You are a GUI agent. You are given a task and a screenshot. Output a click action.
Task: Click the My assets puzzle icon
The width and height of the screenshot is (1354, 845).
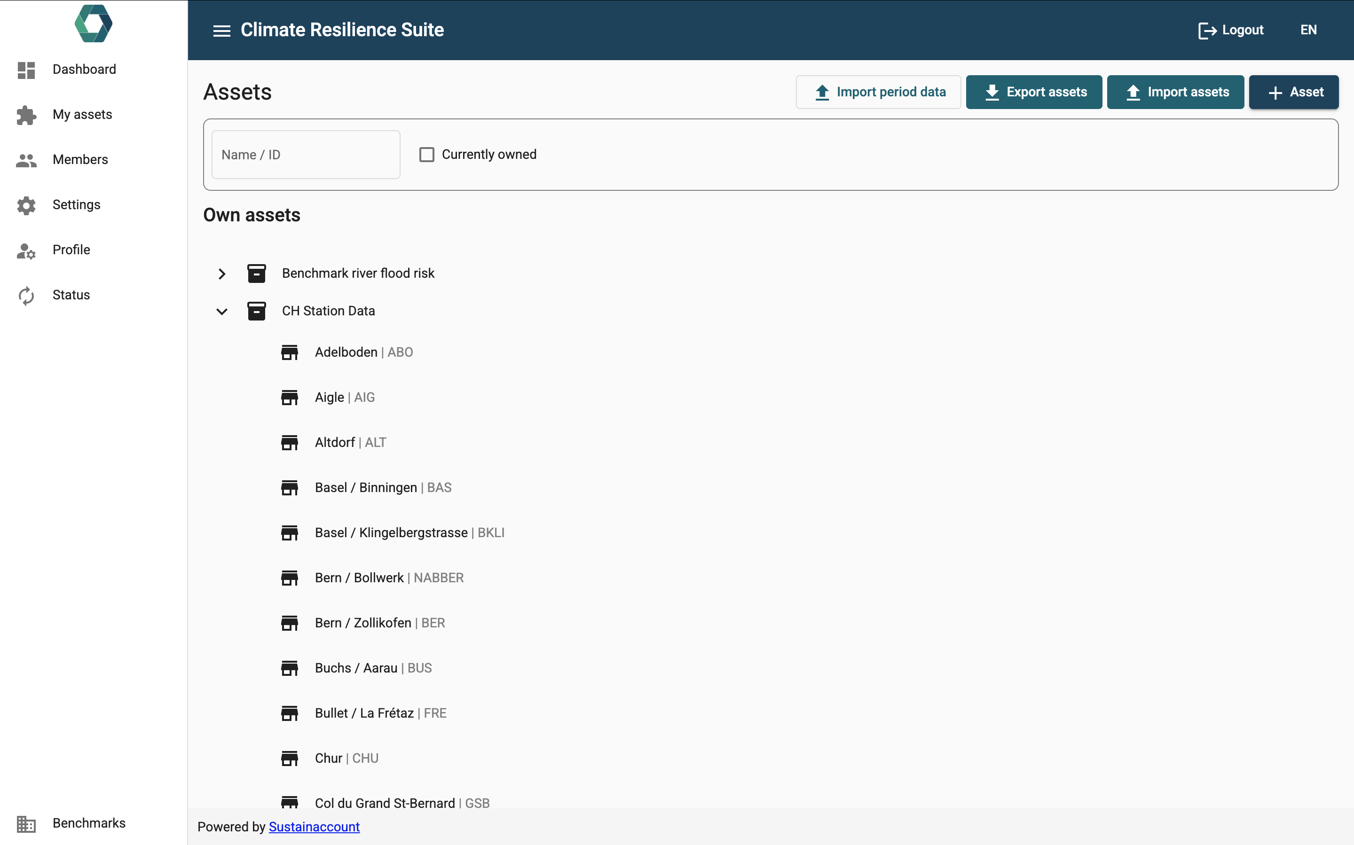(26, 115)
